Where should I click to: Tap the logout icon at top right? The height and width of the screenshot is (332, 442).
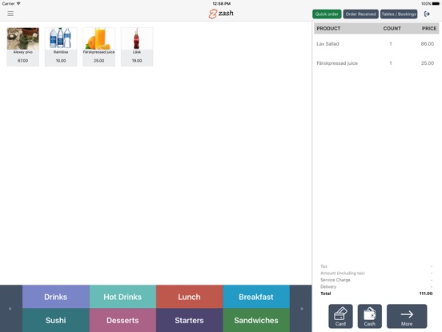pyautogui.click(x=427, y=14)
